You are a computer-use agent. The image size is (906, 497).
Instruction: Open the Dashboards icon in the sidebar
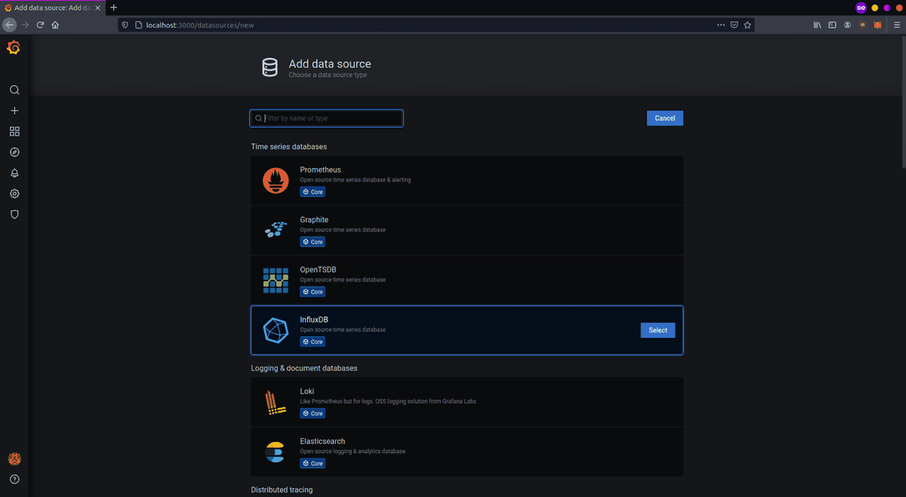click(14, 130)
